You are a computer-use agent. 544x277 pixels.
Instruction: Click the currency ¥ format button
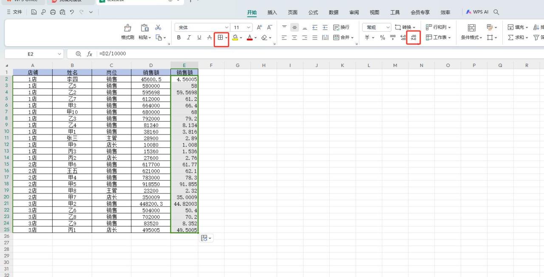(367, 37)
